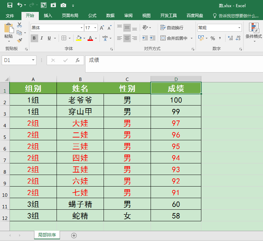Open the alignment group dialog launcher
Viewport: 263px width, 241px height.
pos(193,49)
